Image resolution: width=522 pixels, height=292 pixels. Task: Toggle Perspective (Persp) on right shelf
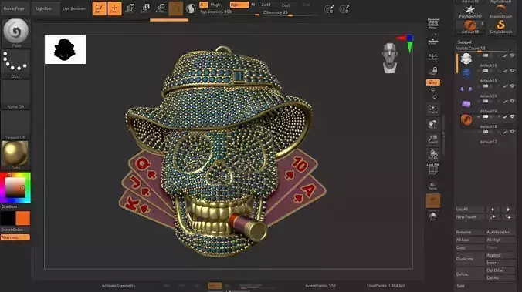pos(432,24)
